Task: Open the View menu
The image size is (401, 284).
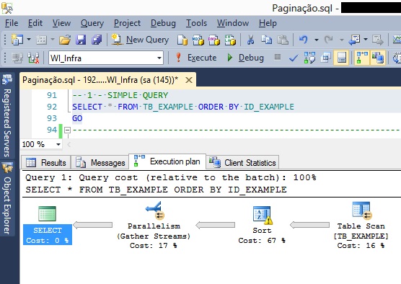Action: tap(61, 23)
